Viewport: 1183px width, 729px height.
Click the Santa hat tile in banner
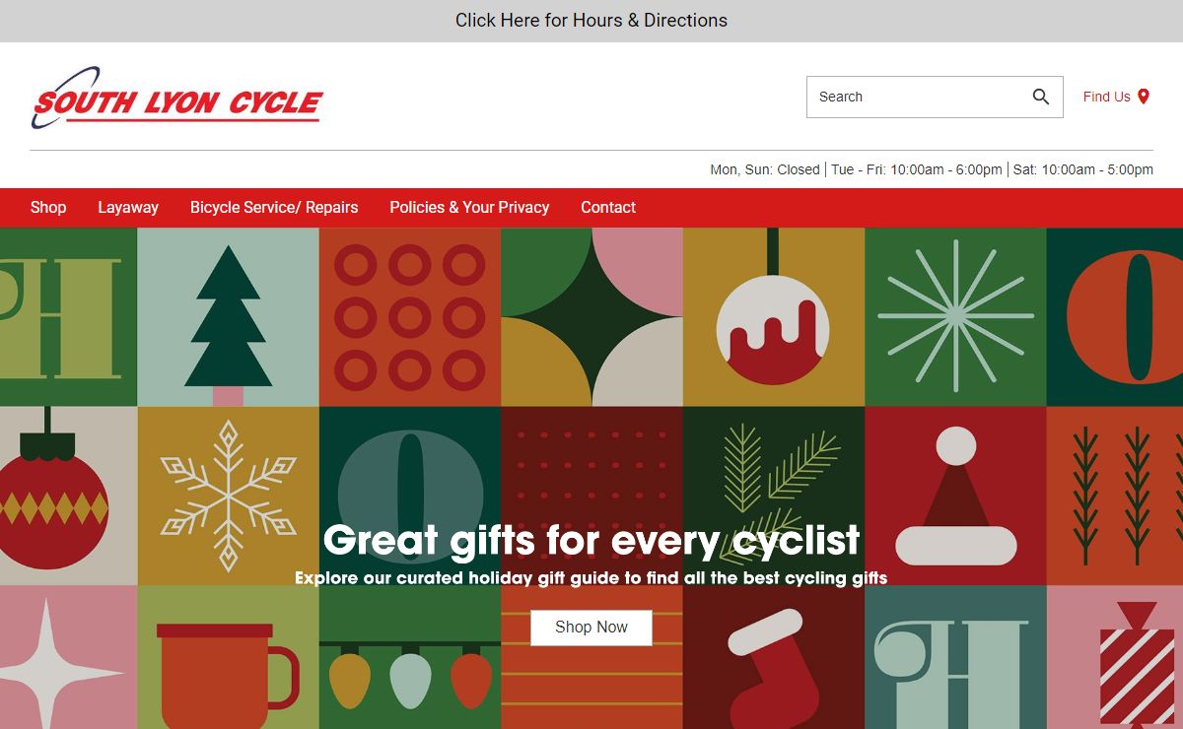[x=955, y=497]
